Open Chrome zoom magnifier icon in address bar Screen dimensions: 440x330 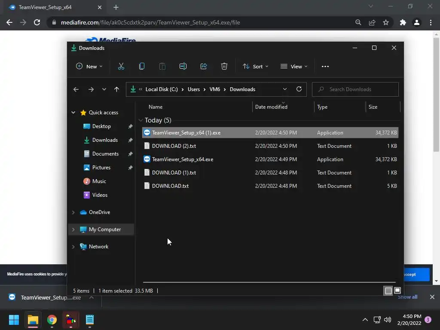coord(358,22)
